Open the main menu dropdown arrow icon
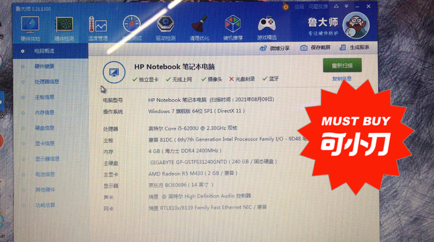The width and height of the screenshot is (434, 242). [x=346, y=7]
